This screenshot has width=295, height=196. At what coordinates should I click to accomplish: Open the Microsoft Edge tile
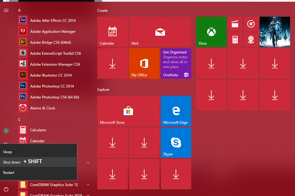click(x=176, y=111)
